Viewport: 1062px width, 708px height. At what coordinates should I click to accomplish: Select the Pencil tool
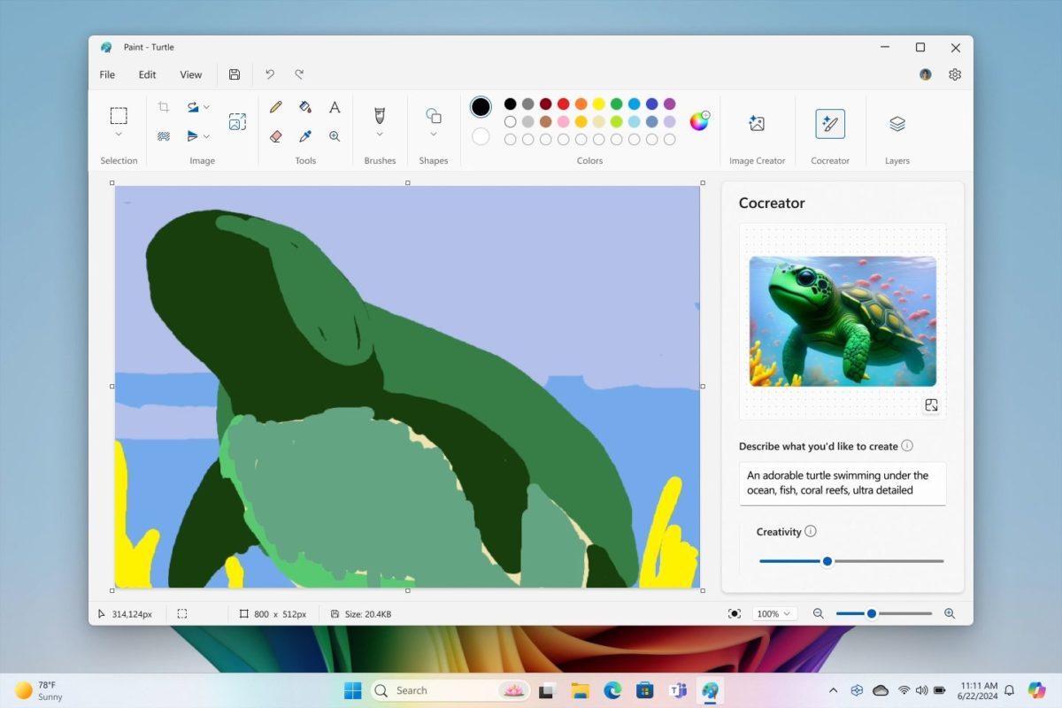276,107
